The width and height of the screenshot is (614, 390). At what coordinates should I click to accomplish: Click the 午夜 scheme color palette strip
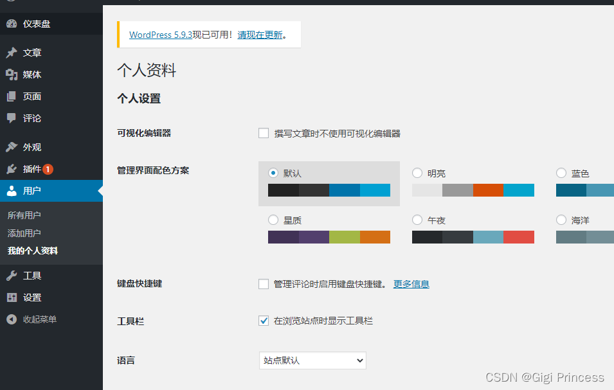pos(473,237)
